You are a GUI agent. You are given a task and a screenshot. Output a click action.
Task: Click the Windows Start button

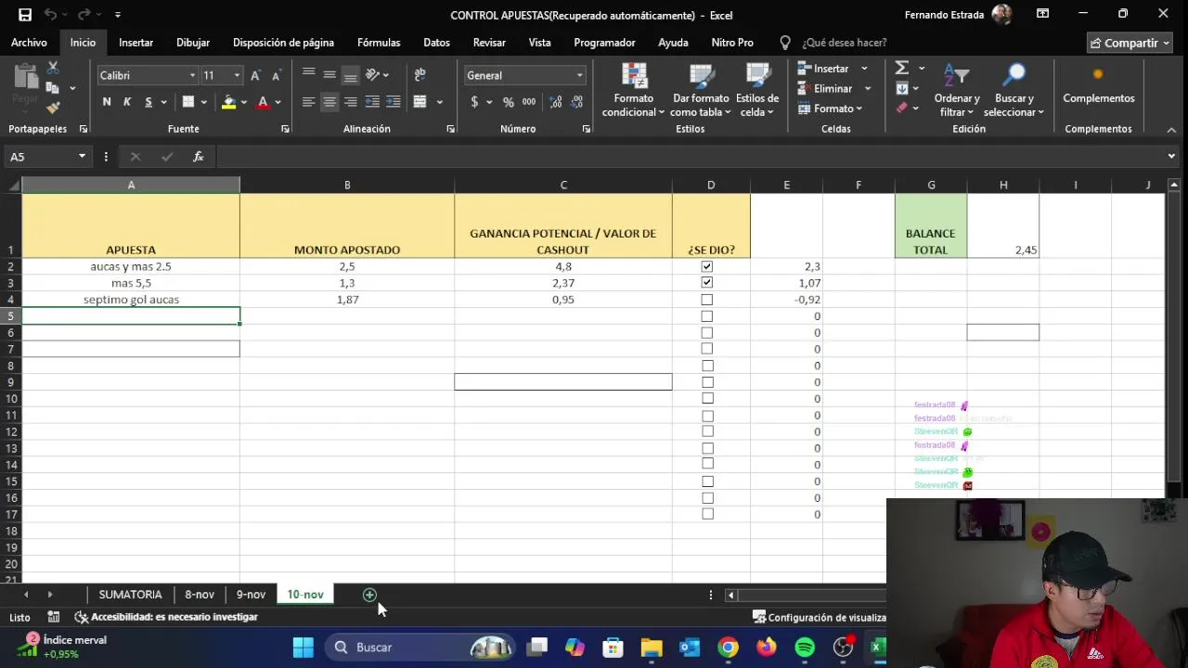point(303,648)
